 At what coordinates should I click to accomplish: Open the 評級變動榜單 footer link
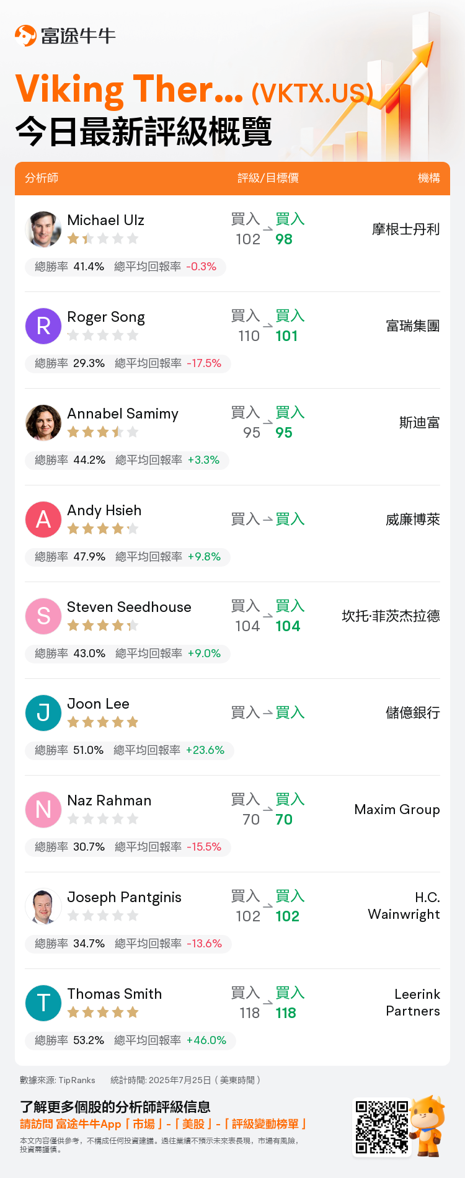pyautogui.click(x=265, y=1124)
